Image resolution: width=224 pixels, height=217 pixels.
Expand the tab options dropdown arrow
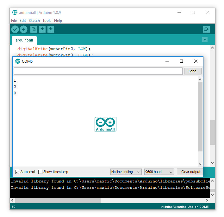tap(205, 40)
